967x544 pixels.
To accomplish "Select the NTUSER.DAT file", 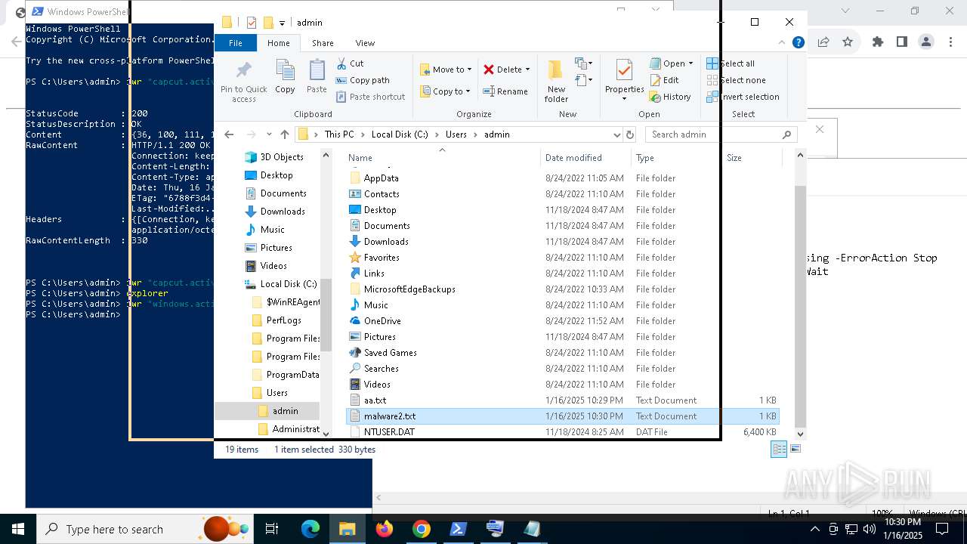I will [562, 432].
